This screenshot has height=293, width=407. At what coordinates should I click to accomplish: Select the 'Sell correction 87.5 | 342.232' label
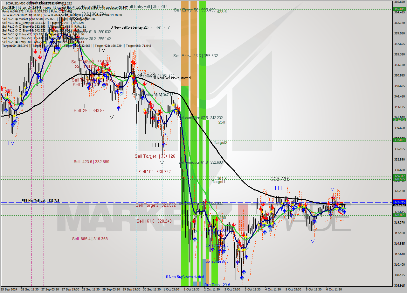tap(201, 118)
